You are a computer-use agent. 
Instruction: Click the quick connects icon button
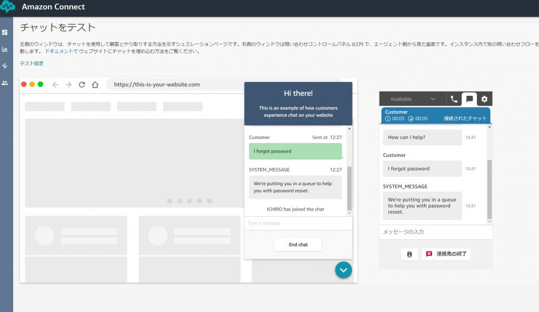click(410, 254)
